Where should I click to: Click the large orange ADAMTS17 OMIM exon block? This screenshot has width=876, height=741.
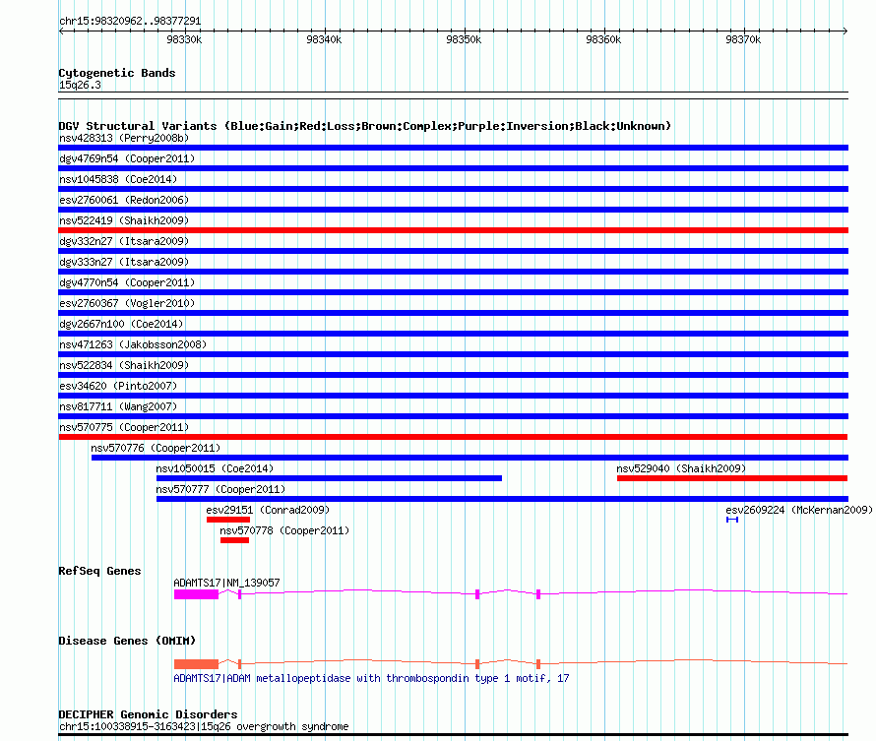(196, 664)
